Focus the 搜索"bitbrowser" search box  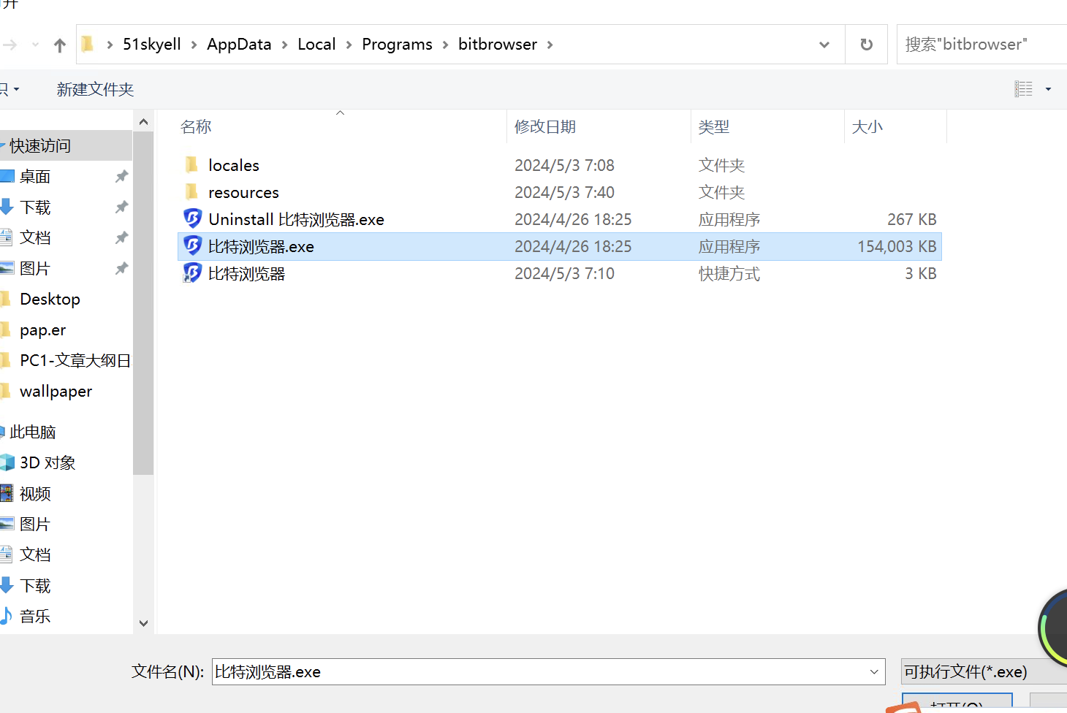981,45
